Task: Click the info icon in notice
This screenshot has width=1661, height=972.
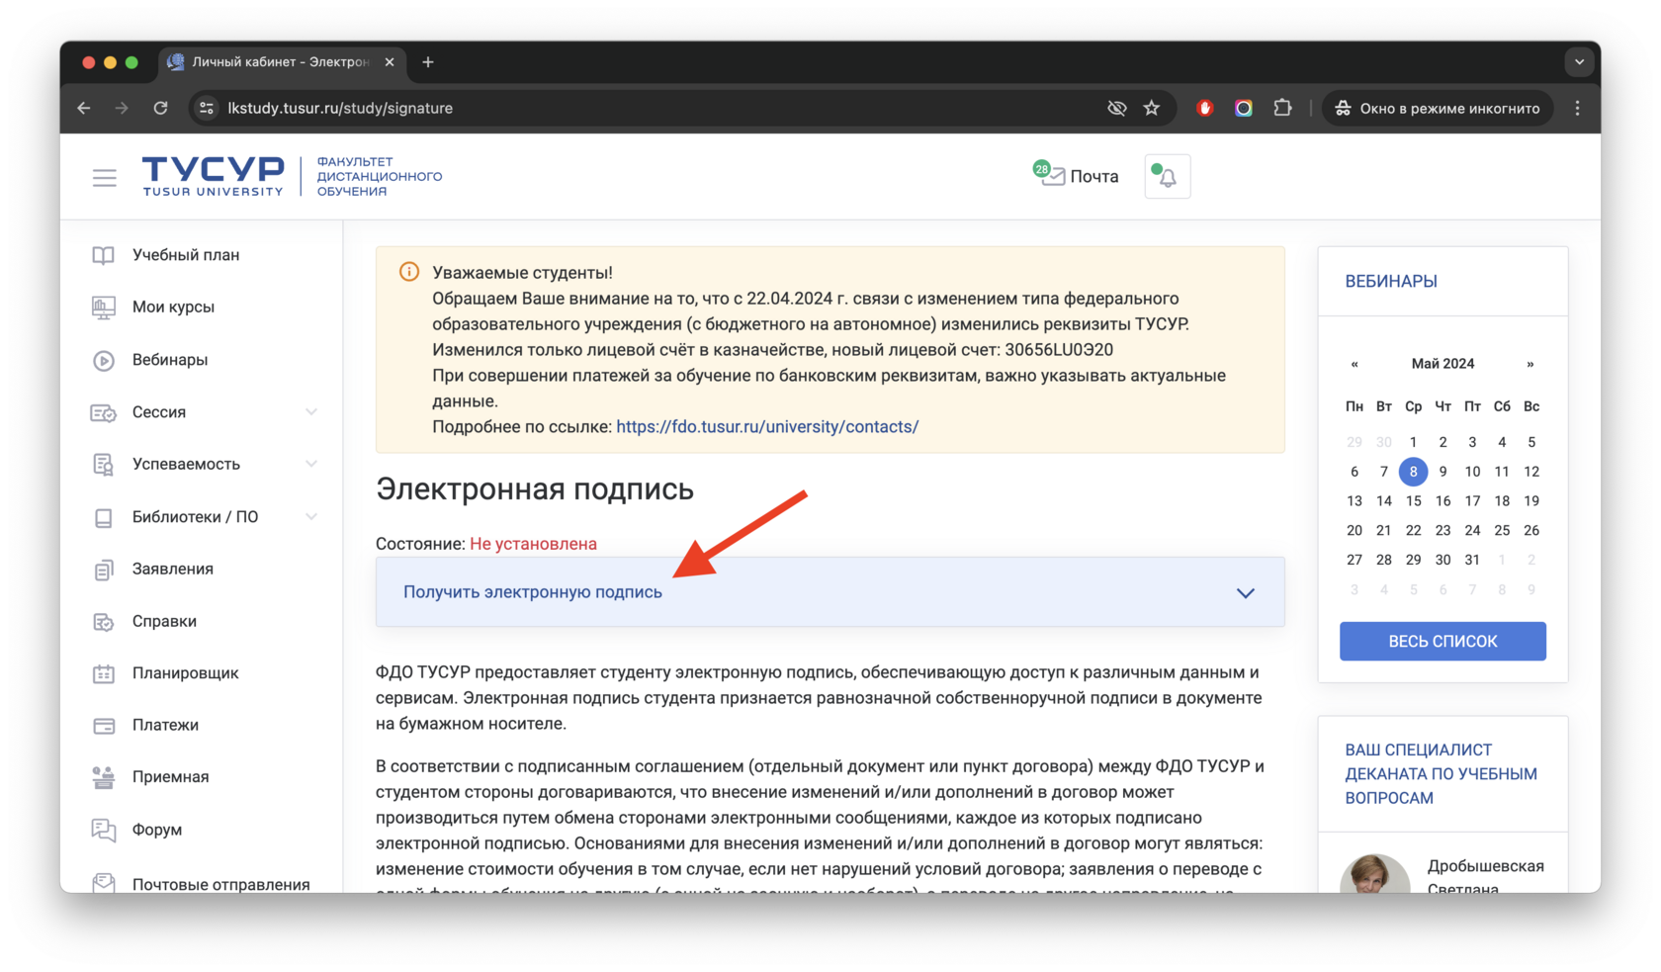Action: tap(408, 272)
